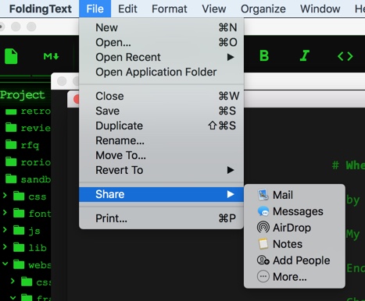Screen dimensions: 365x301
Task: Select Messages label in Share submenu
Action: click(298, 211)
